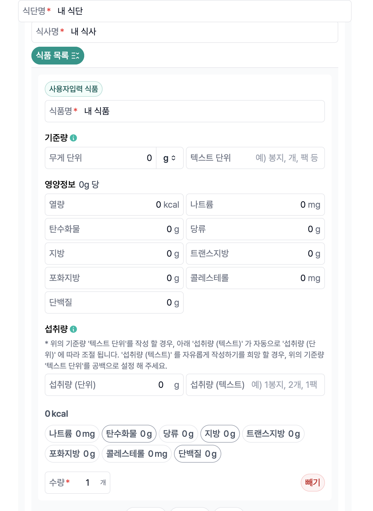Toggle the 탄수화물 0g nutrient chip

point(129,434)
